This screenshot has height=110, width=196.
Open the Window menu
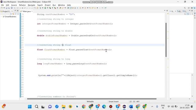pos(61,5)
